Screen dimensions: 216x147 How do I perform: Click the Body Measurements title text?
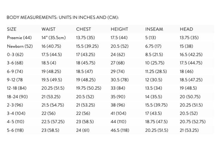click(63, 18)
